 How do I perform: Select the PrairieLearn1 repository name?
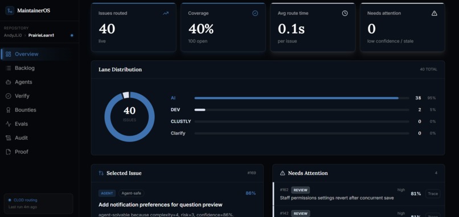pos(41,35)
